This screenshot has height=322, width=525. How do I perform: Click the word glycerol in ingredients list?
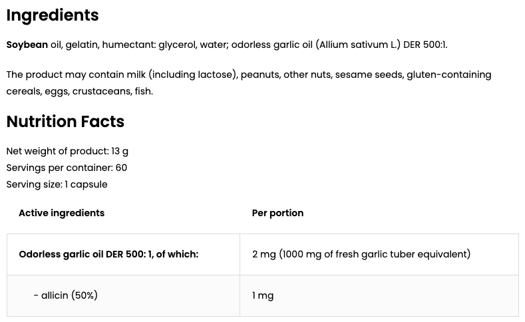178,45
